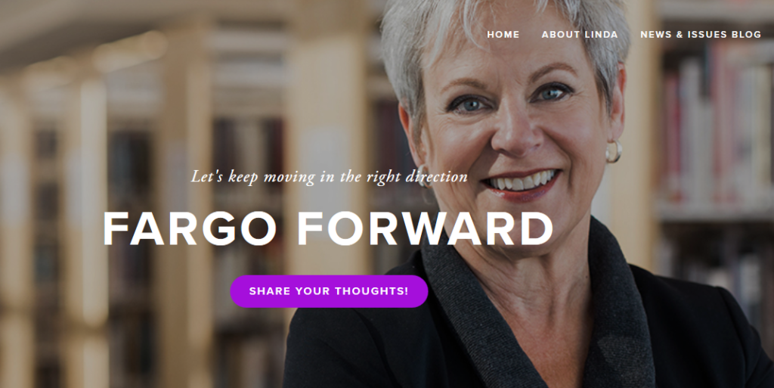Open the News & Issues Blog link

click(x=701, y=35)
